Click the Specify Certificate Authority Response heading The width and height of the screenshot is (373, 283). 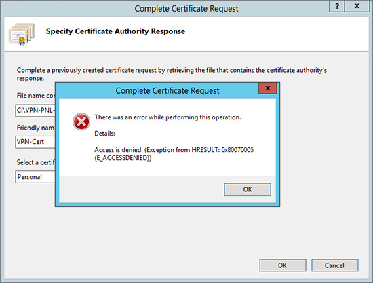pyautogui.click(x=115, y=31)
